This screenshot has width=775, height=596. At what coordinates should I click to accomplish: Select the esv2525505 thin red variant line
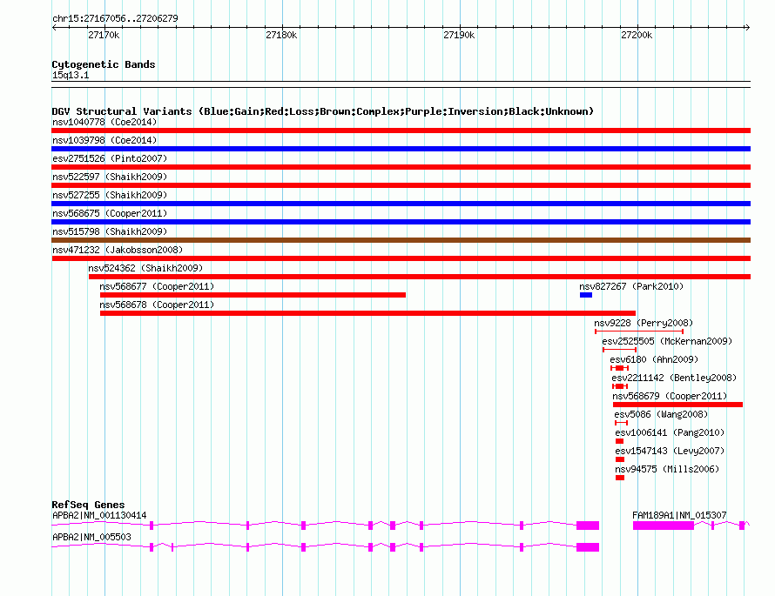point(619,350)
